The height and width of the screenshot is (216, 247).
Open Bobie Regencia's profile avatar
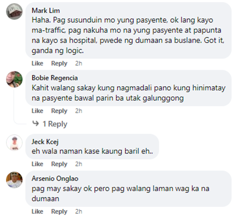pyautogui.click(x=14, y=79)
